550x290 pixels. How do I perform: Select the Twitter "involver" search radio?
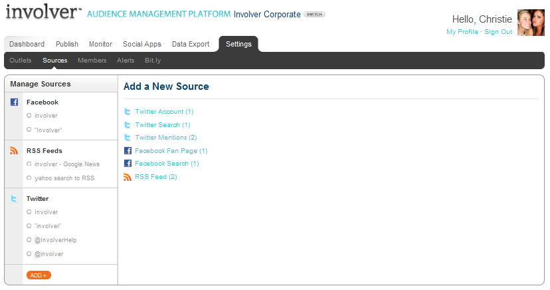click(29, 225)
